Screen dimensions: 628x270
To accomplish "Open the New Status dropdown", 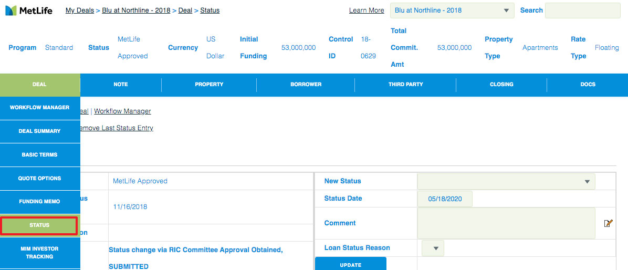I will coord(506,181).
